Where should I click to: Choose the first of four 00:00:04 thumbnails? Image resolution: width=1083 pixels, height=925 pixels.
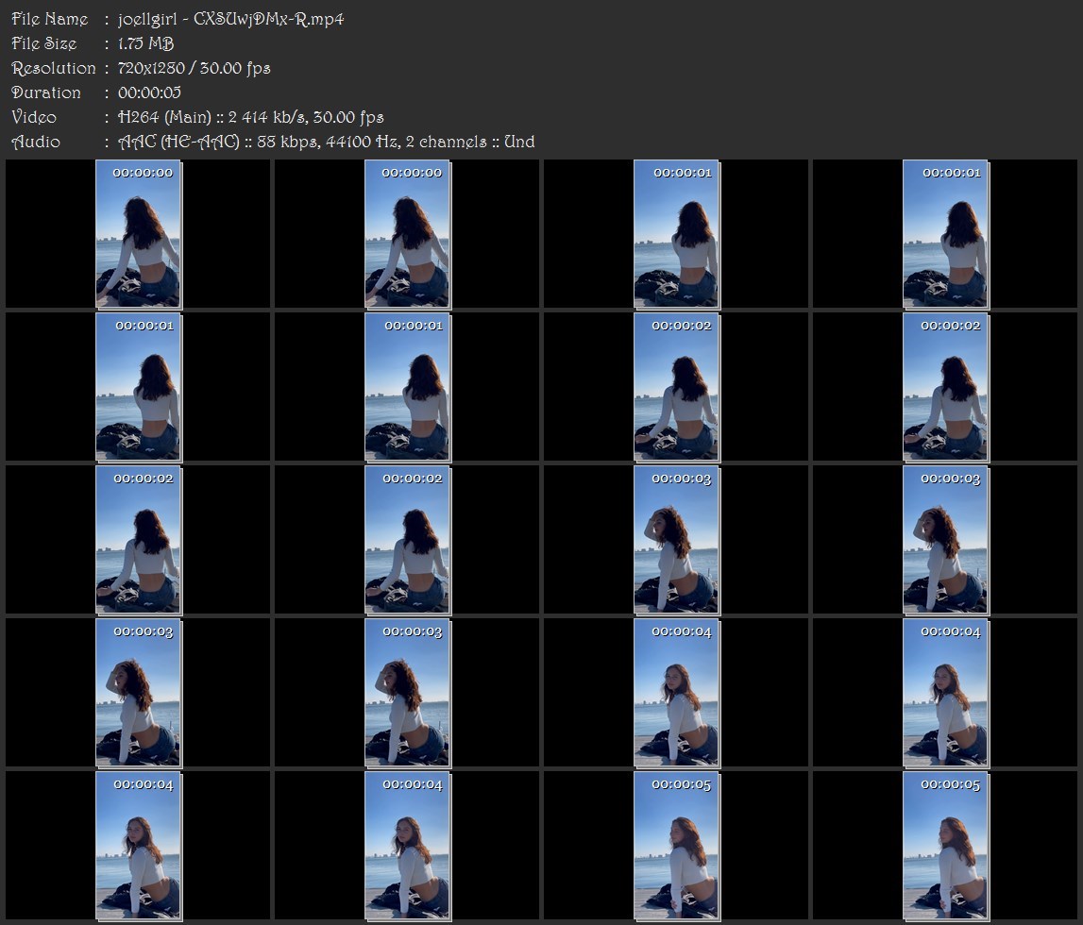click(677, 693)
